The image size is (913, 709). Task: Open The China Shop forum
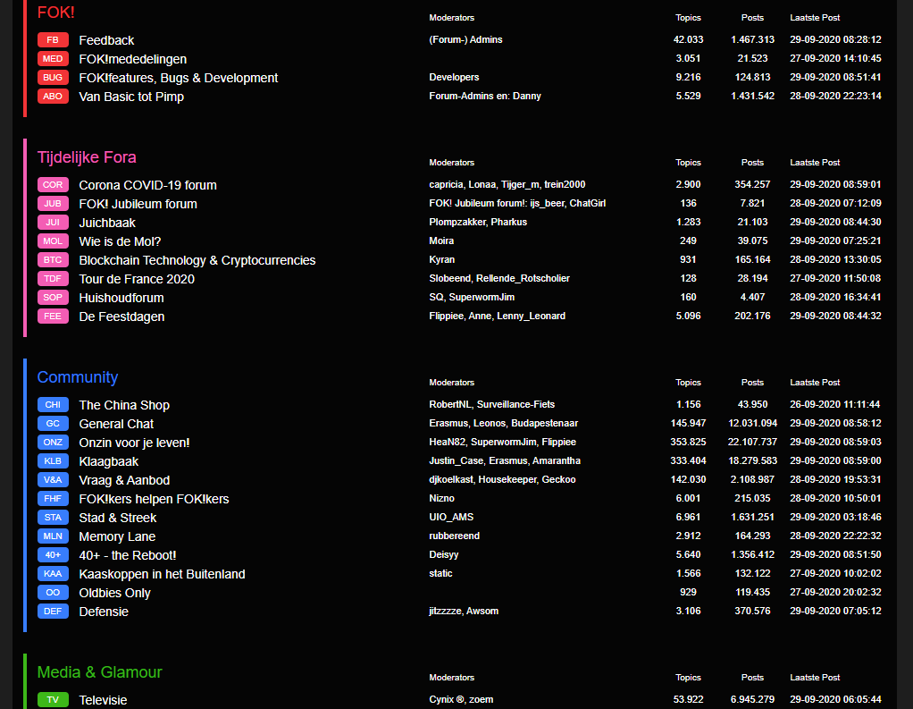click(x=124, y=405)
